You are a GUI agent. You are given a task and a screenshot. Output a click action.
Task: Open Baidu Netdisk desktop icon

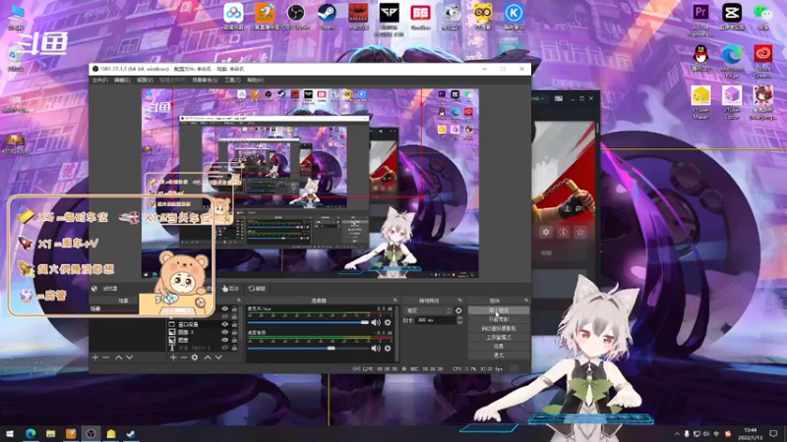[x=234, y=16]
